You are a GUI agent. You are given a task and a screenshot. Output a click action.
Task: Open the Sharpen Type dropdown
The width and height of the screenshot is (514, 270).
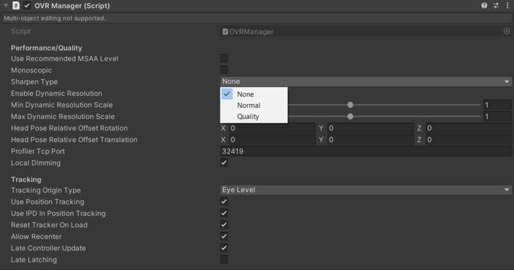[x=365, y=82]
